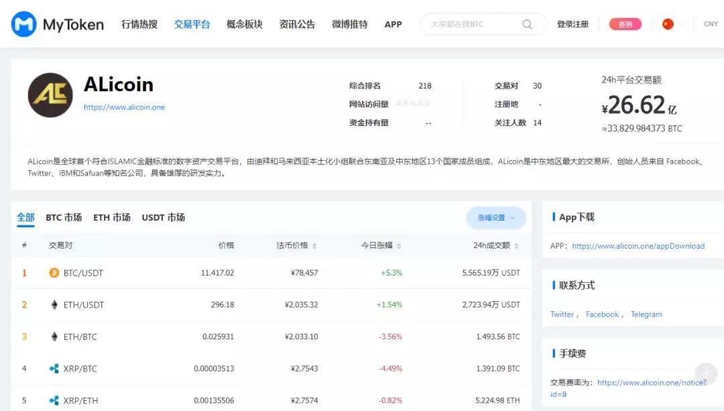This screenshot has width=724, height=411.
Task: Expand the language flag dropdown arrow
Action: click(x=681, y=24)
